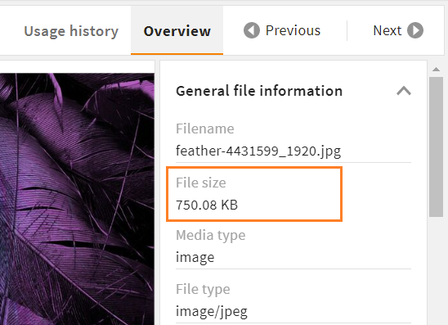The width and height of the screenshot is (448, 325).
Task: Select the feather-4431599_1920.jpg filename value
Action: (x=258, y=151)
